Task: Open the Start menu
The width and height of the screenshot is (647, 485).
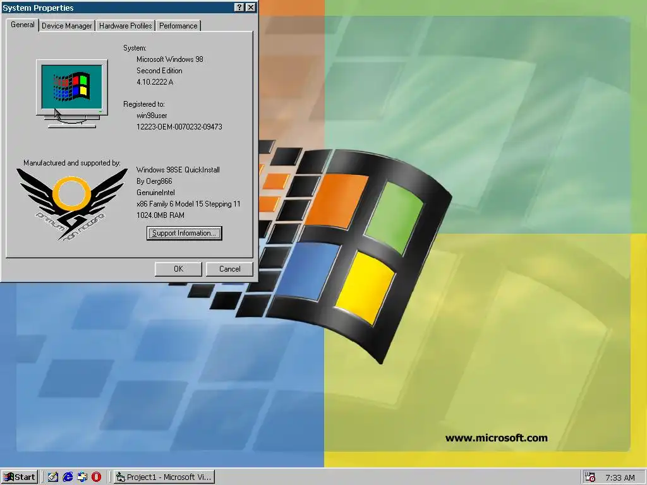Action: pos(20,477)
